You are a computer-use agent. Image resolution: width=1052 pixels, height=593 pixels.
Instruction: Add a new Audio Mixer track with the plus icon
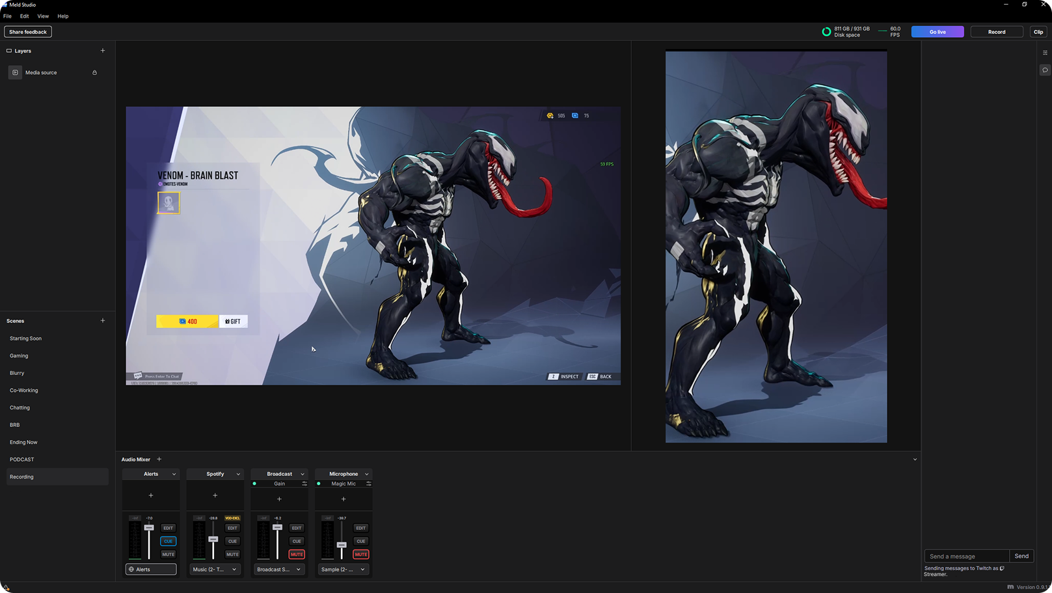pyautogui.click(x=159, y=460)
